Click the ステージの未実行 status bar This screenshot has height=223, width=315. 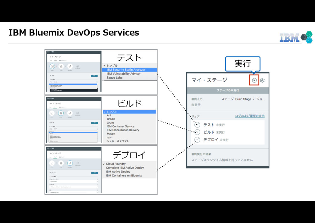[x=228, y=90]
